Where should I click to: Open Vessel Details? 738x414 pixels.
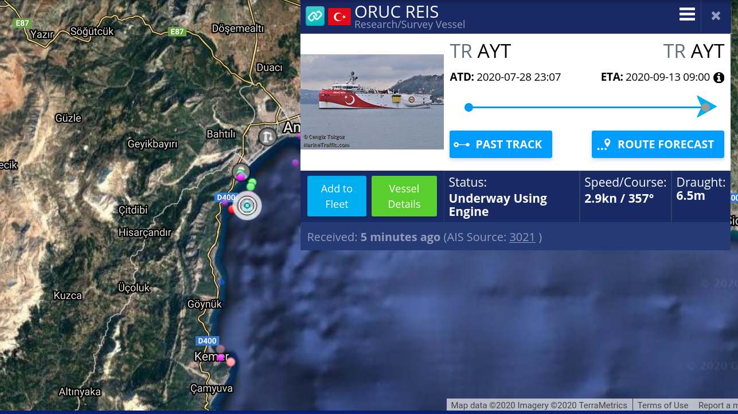[404, 196]
